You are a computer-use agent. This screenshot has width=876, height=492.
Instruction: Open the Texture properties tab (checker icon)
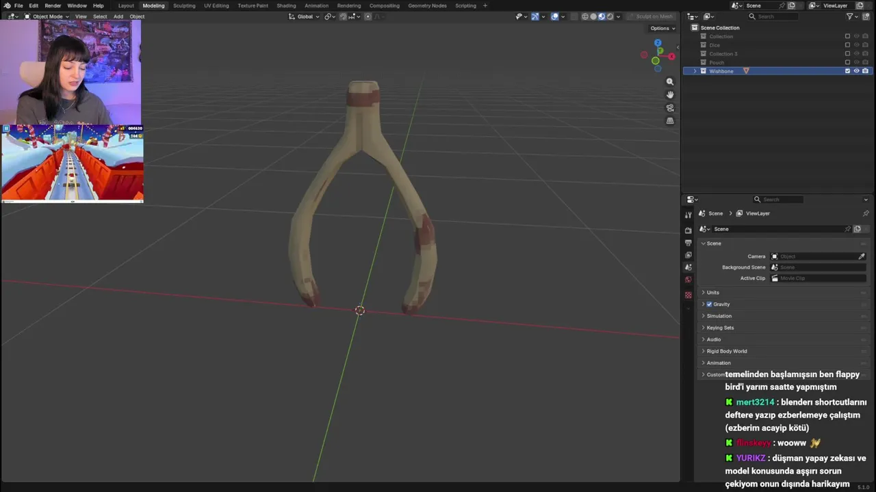coord(688,295)
